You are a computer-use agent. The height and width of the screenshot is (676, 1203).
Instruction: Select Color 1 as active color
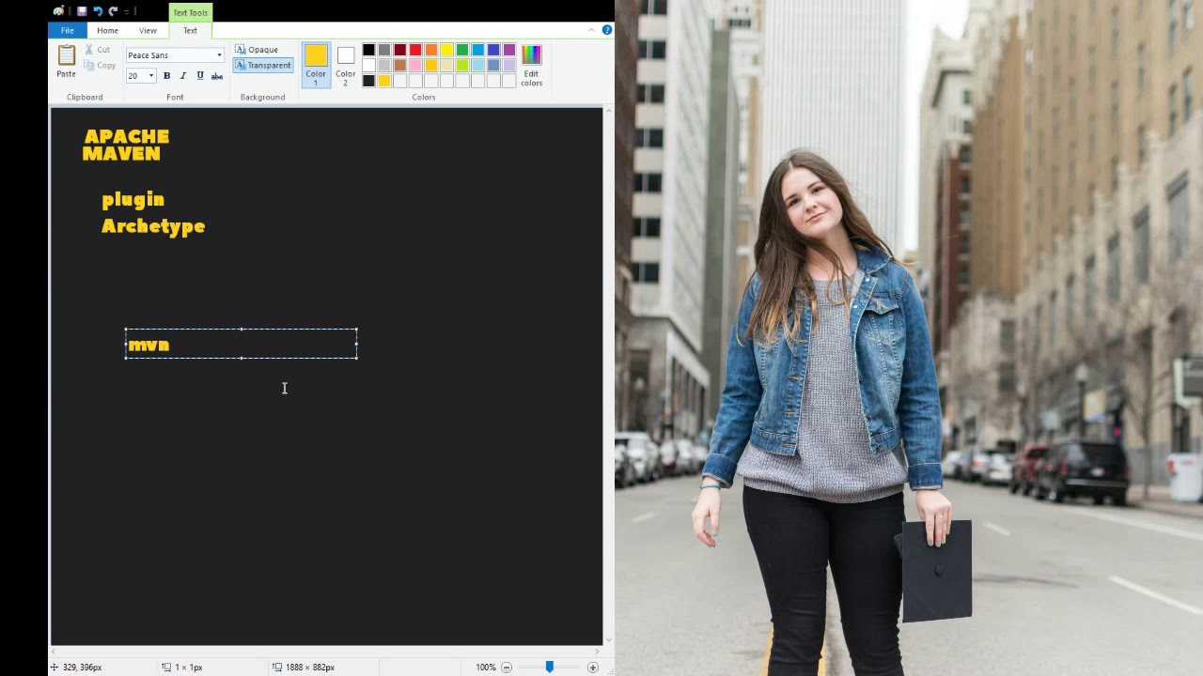316,65
